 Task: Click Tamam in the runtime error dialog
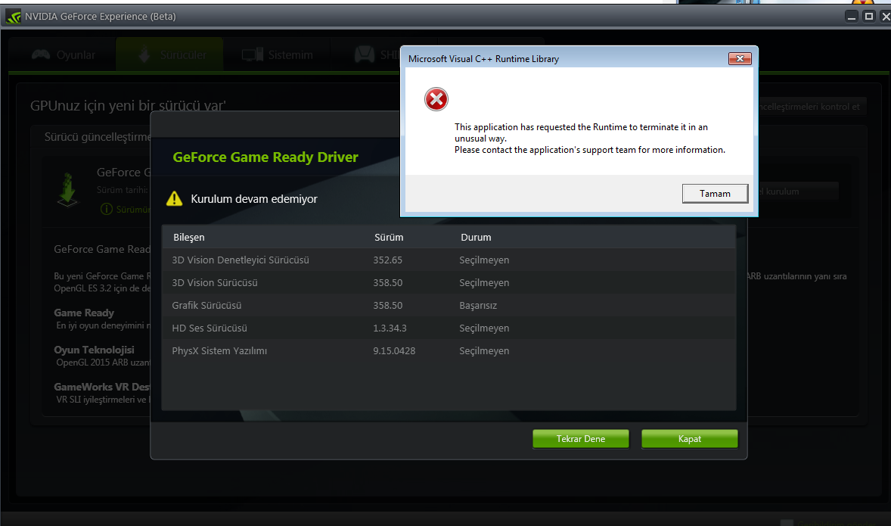715,193
